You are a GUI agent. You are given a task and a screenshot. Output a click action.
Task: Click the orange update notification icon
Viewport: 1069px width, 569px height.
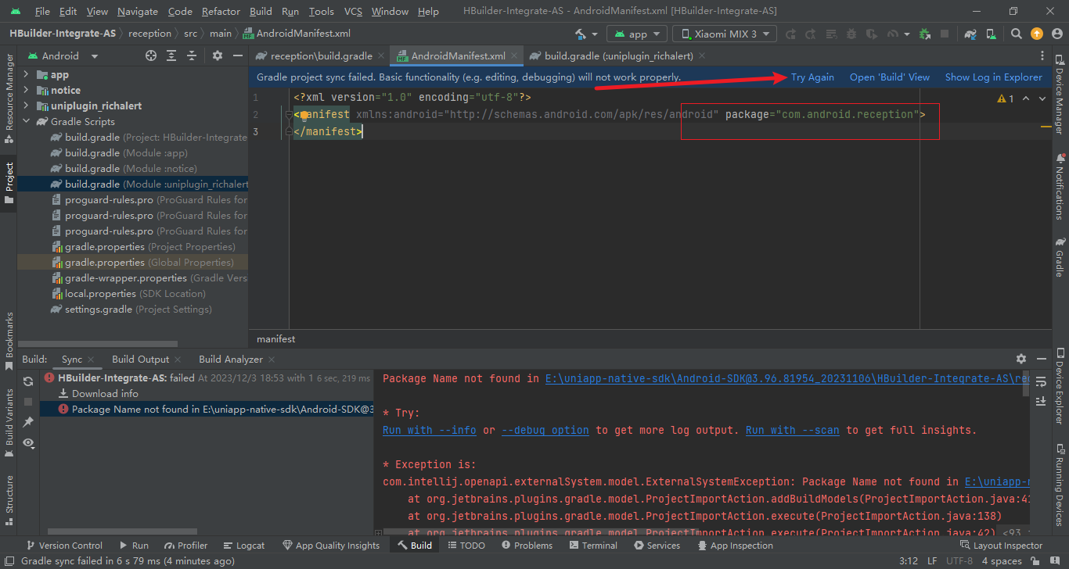point(1037,34)
